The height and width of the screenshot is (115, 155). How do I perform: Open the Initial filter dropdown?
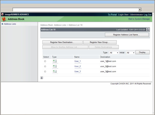(x=131, y=53)
